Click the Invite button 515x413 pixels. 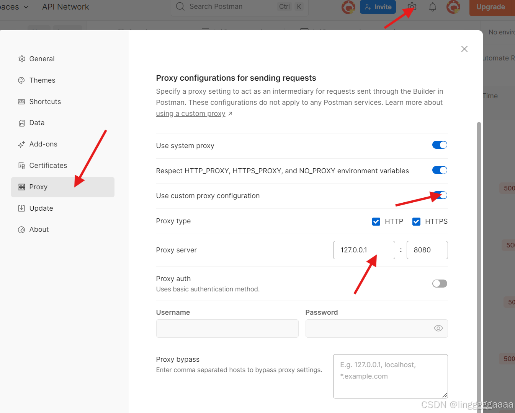tap(378, 7)
